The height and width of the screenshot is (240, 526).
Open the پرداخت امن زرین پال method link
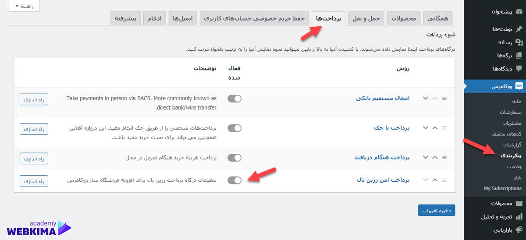tap(383, 180)
